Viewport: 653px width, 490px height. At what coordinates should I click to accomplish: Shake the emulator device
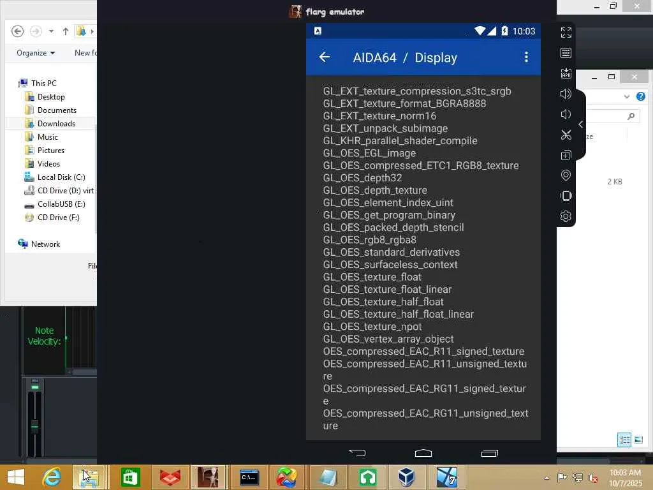coord(566,196)
